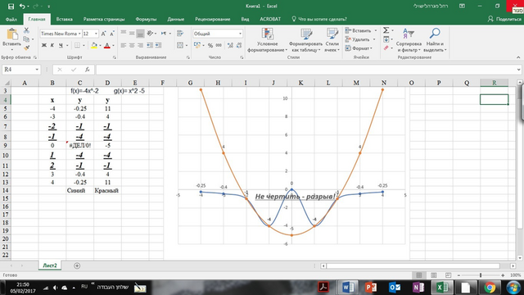Click the Insert Function fx icon

coord(88,70)
